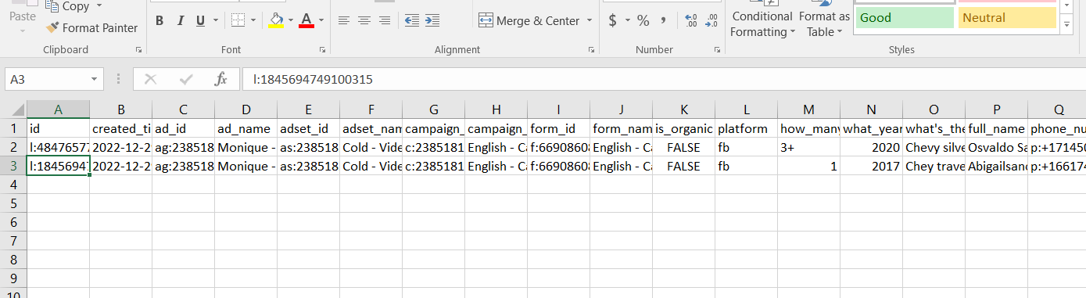
Task: Open Copy dropdown arrow
Action: click(x=99, y=6)
